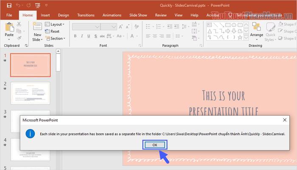297x170 pixels.
Task: Open the Layout dropdown
Action: 55,24
